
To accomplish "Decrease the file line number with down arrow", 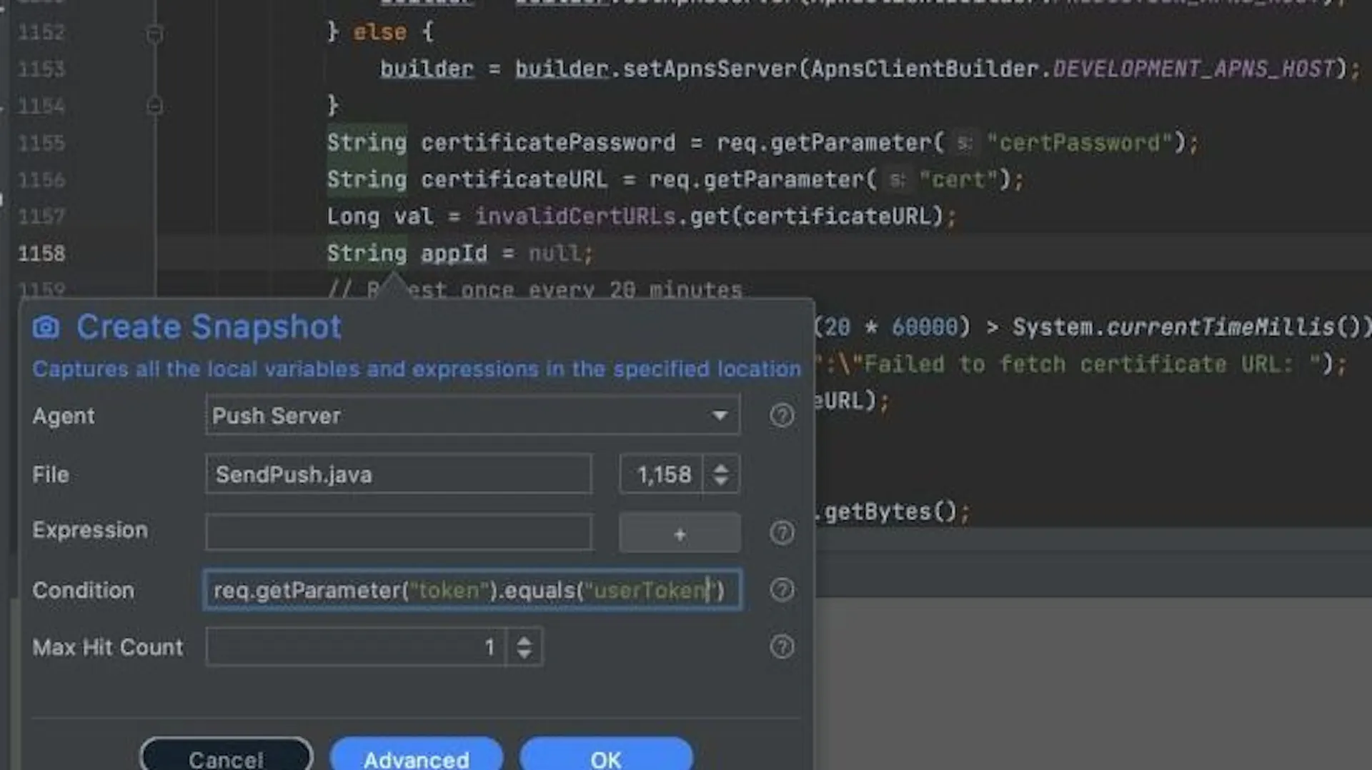I will point(721,481).
